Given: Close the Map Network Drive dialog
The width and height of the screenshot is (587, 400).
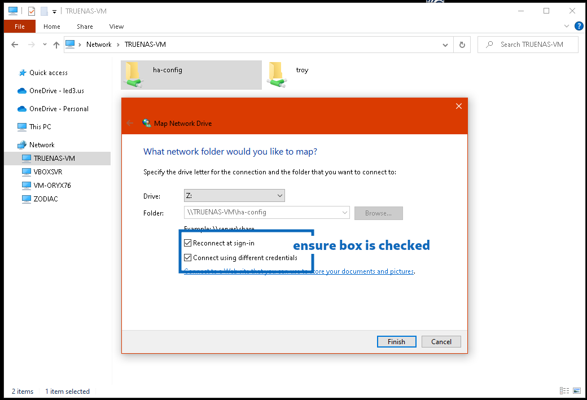Looking at the screenshot, I should [x=458, y=106].
